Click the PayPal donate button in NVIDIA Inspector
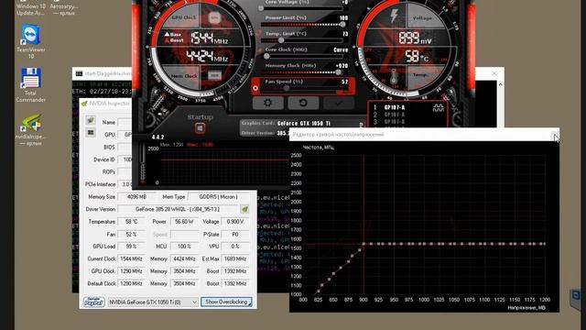 (93, 302)
